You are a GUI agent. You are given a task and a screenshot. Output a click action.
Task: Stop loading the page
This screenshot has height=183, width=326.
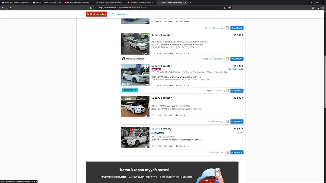tap(10, 8)
